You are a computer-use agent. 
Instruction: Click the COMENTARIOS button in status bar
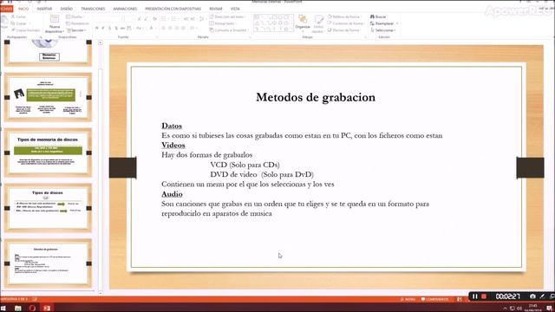click(434, 299)
